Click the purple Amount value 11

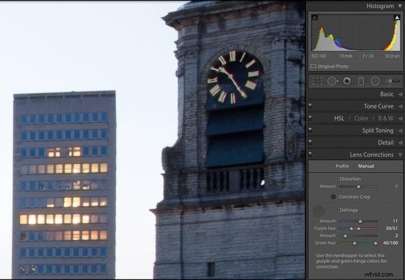coord(395,221)
